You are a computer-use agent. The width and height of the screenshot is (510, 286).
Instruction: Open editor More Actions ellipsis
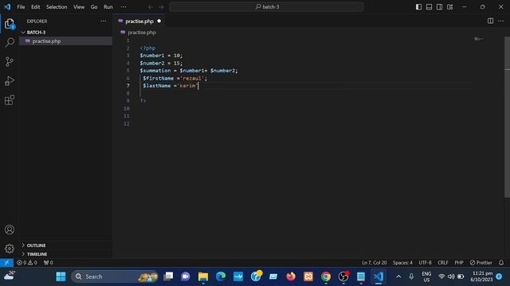pos(500,21)
